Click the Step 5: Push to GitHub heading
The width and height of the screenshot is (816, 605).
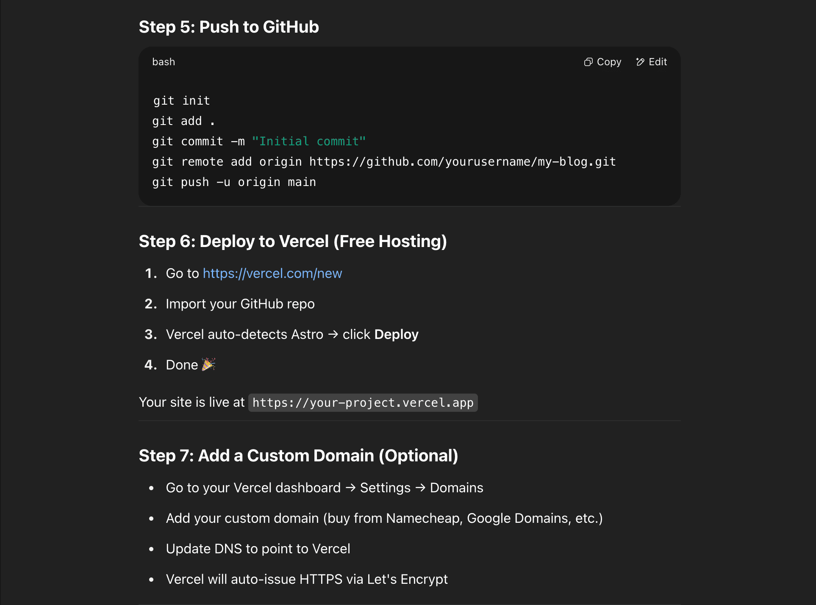click(229, 27)
